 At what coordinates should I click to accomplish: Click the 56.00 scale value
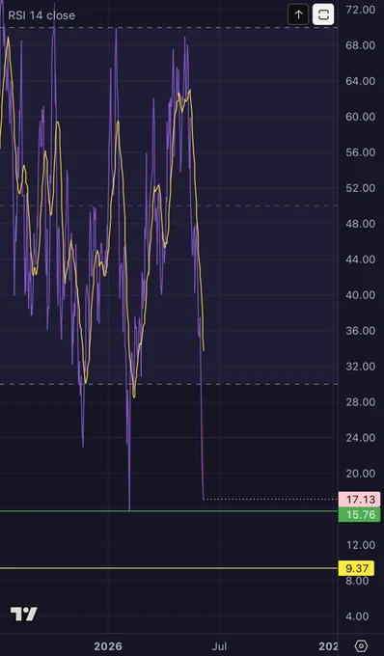[360, 152]
